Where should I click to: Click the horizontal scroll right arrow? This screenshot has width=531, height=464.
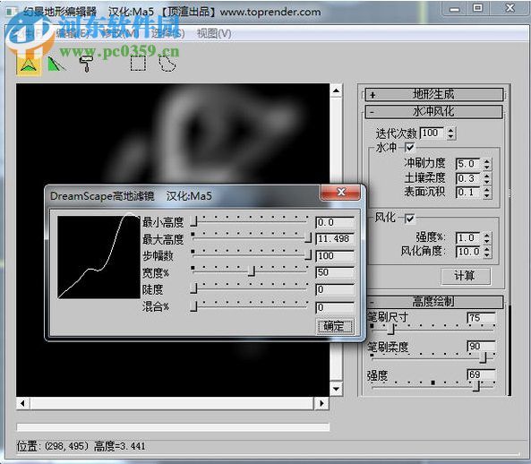[x=321, y=403]
